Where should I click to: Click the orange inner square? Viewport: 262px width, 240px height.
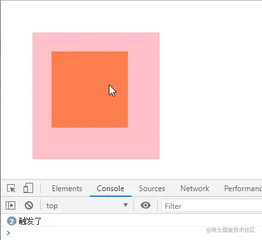click(90, 90)
